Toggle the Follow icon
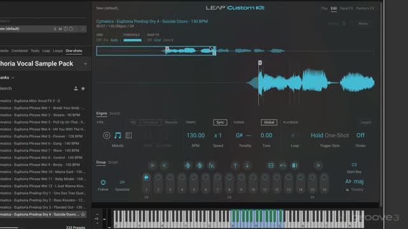Viewport: 408px width, 229px height. point(103,183)
